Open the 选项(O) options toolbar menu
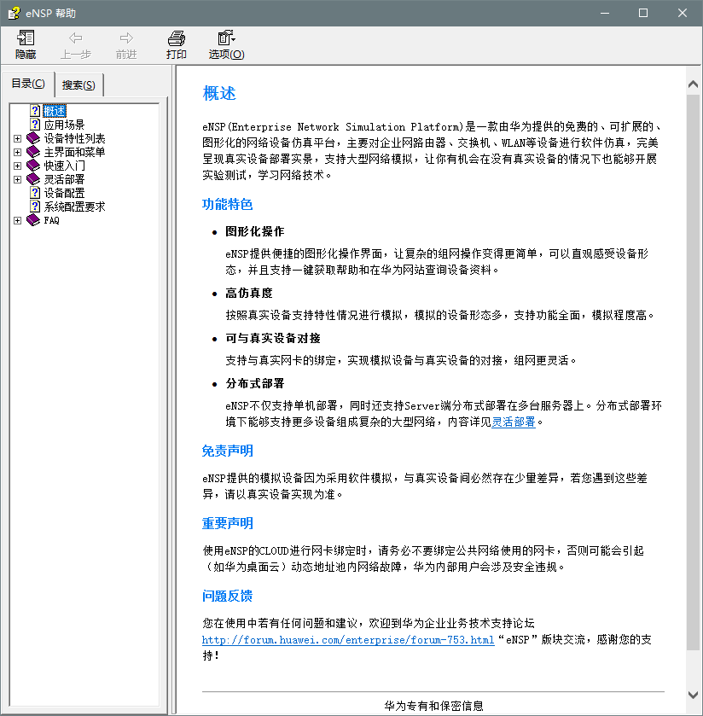Viewport: 703px width, 716px height. [x=226, y=44]
